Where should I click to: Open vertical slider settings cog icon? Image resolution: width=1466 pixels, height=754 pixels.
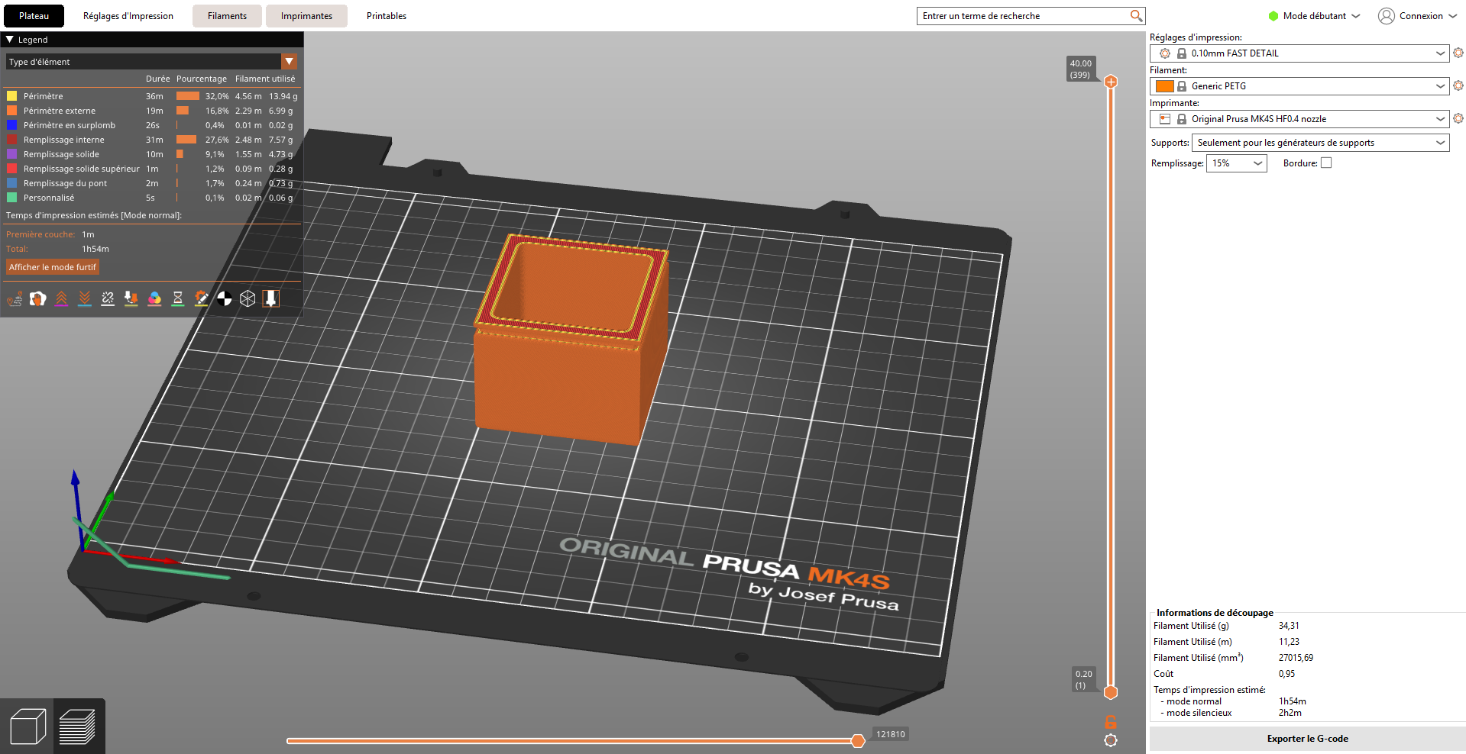1111,740
